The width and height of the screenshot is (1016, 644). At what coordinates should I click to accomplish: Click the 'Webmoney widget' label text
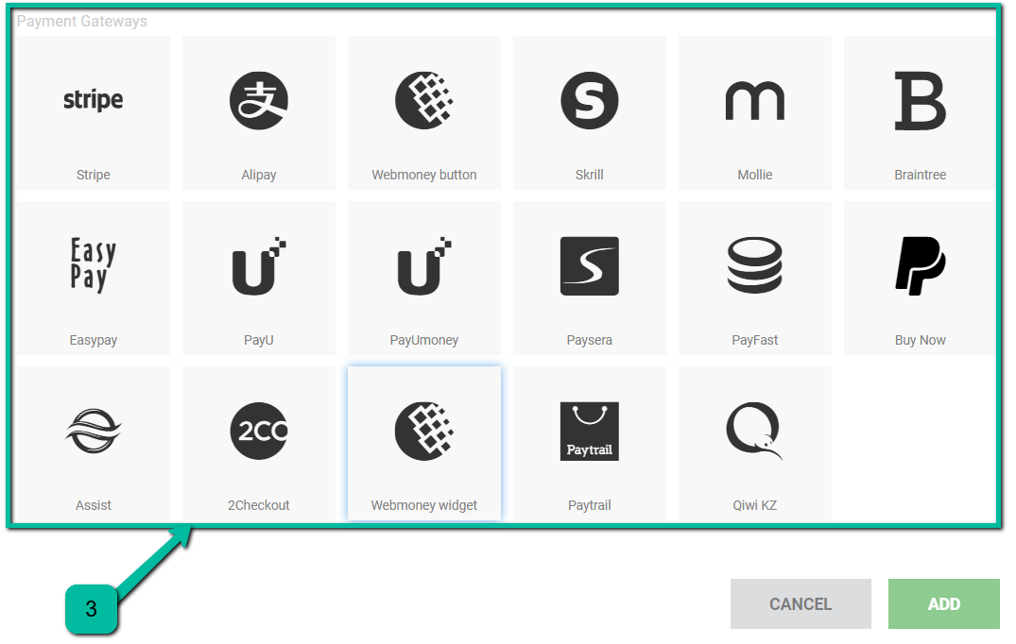point(424,505)
